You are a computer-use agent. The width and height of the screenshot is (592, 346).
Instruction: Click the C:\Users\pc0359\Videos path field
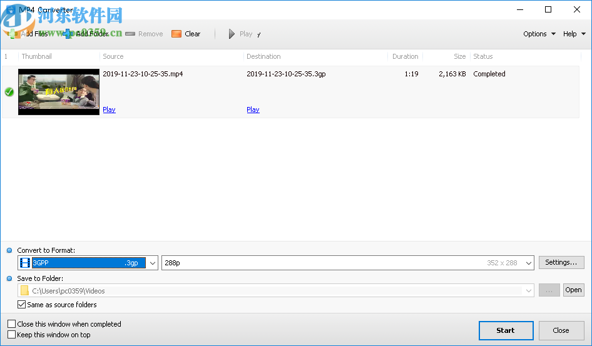(x=275, y=290)
